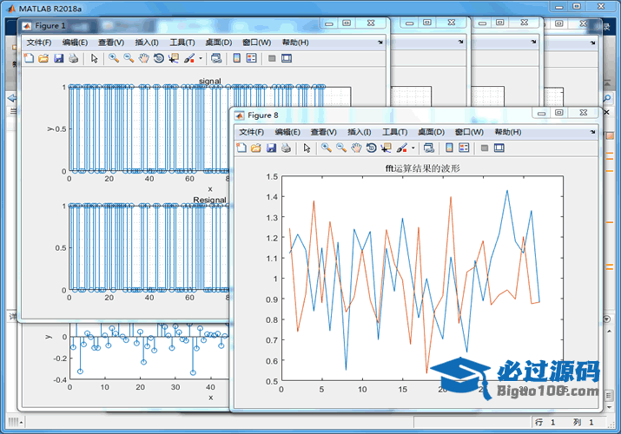Open 插入(I) menu in Figure 1
The image size is (621, 434).
[147, 43]
